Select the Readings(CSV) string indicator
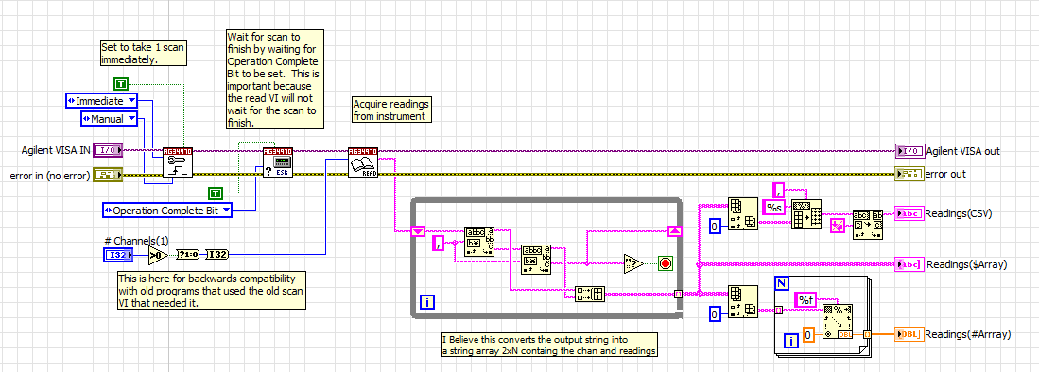This screenshot has height=372, width=1039. (x=909, y=213)
